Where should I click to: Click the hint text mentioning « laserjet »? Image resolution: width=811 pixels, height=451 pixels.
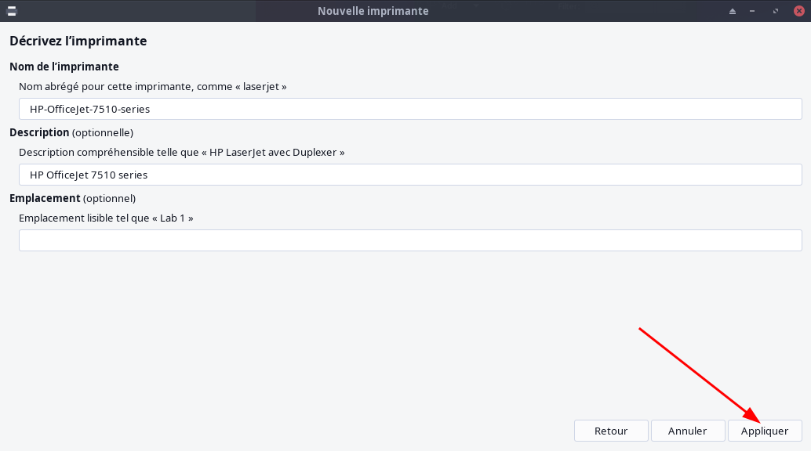pyautogui.click(x=153, y=86)
